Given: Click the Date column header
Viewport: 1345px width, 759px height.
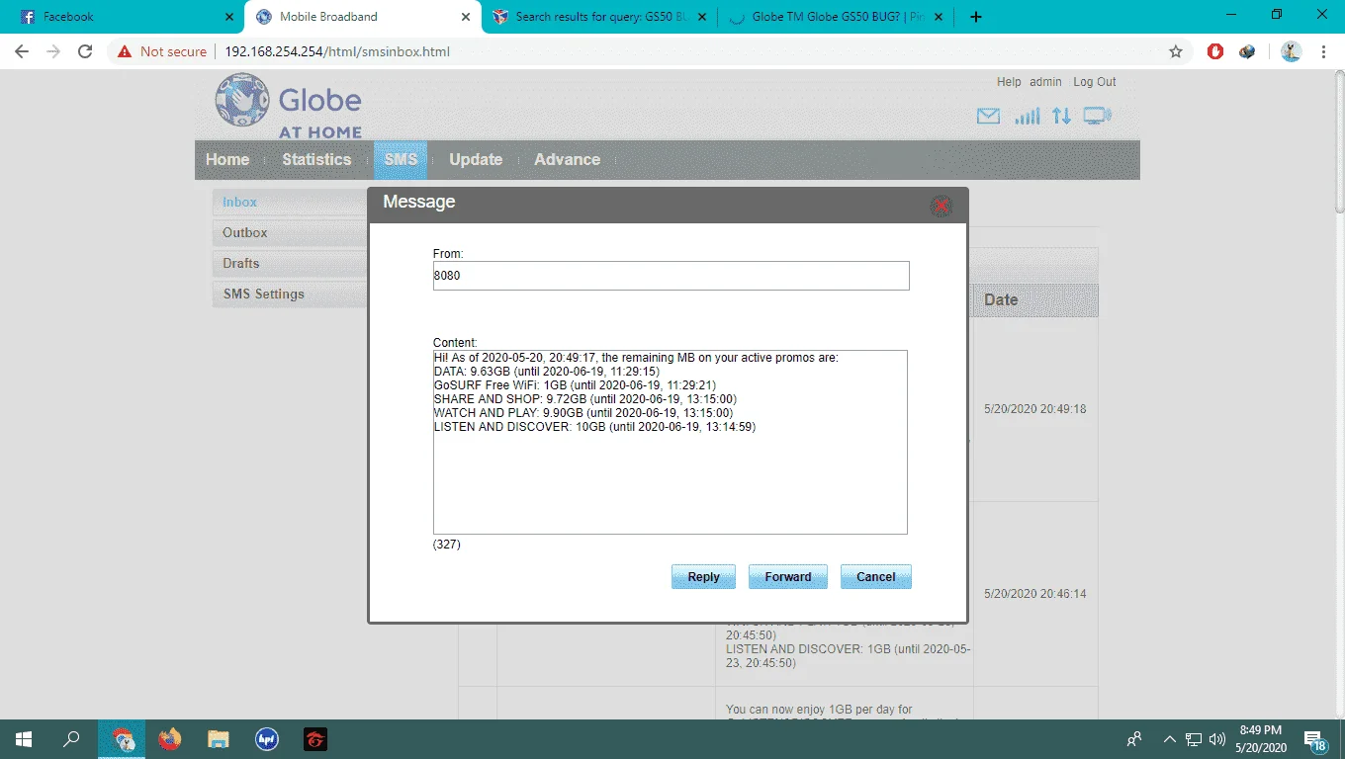Looking at the screenshot, I should click(x=1035, y=299).
